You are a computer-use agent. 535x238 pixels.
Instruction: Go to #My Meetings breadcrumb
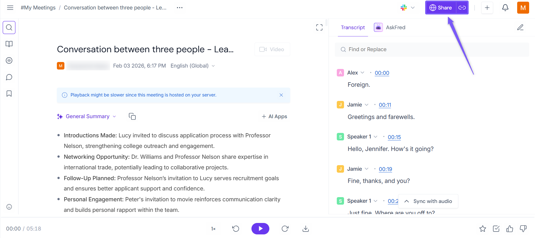[38, 8]
